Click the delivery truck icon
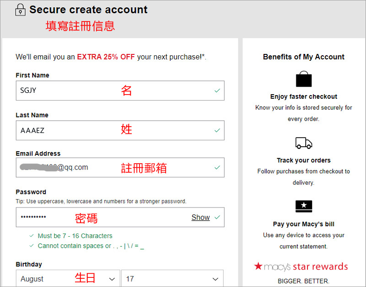The height and width of the screenshot is (287, 366). pos(303,143)
